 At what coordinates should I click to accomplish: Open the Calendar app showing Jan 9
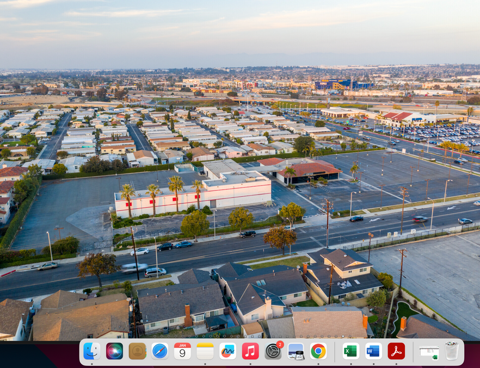tap(182, 351)
